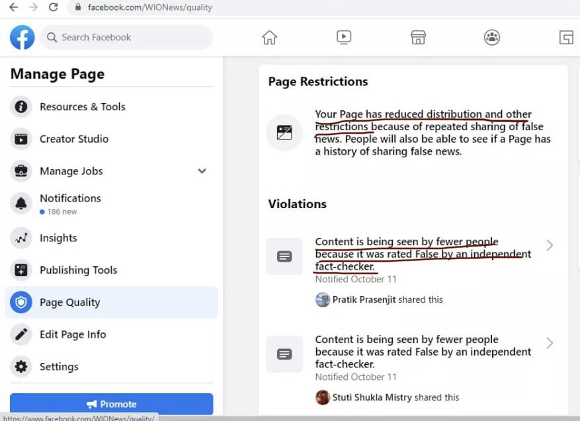Screen dimensions: 580x421
Task: Click the Stuti Shukla Mistry violation post icon
Action: [x=284, y=354]
